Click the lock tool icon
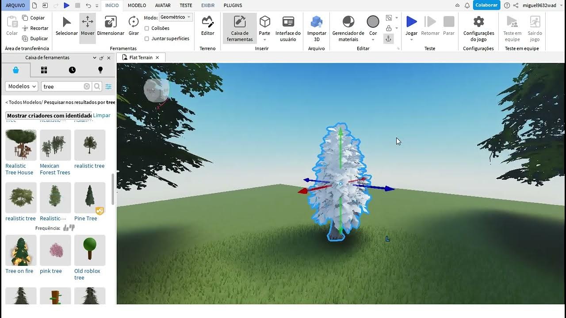 (x=389, y=28)
